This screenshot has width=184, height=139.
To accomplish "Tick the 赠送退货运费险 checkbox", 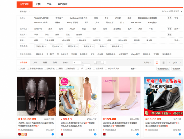I will (28, 69).
